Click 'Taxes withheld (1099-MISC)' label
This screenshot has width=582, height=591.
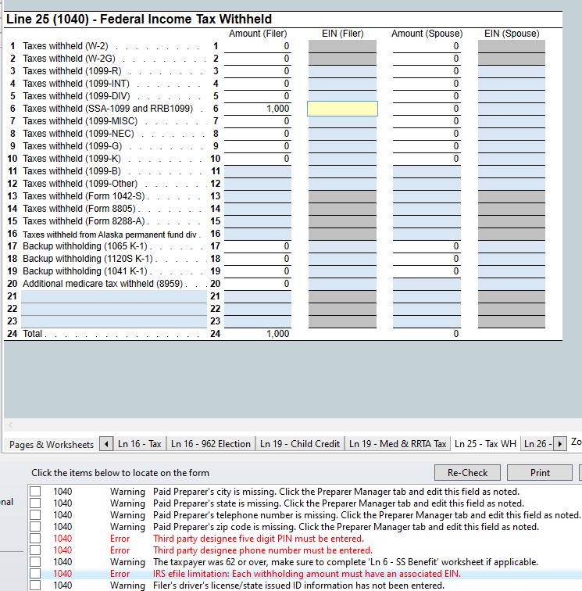click(x=80, y=121)
